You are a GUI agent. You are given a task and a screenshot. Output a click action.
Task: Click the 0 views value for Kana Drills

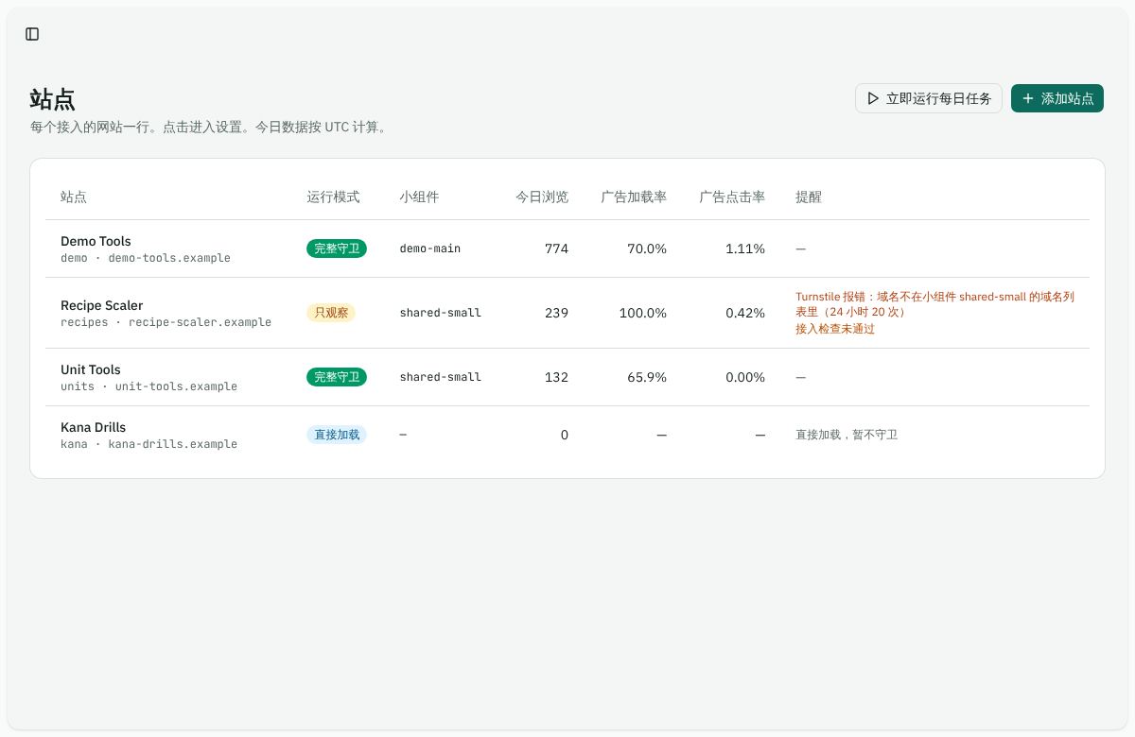tap(565, 435)
